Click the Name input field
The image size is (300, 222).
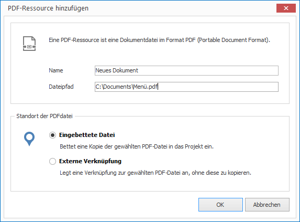pos(186,70)
